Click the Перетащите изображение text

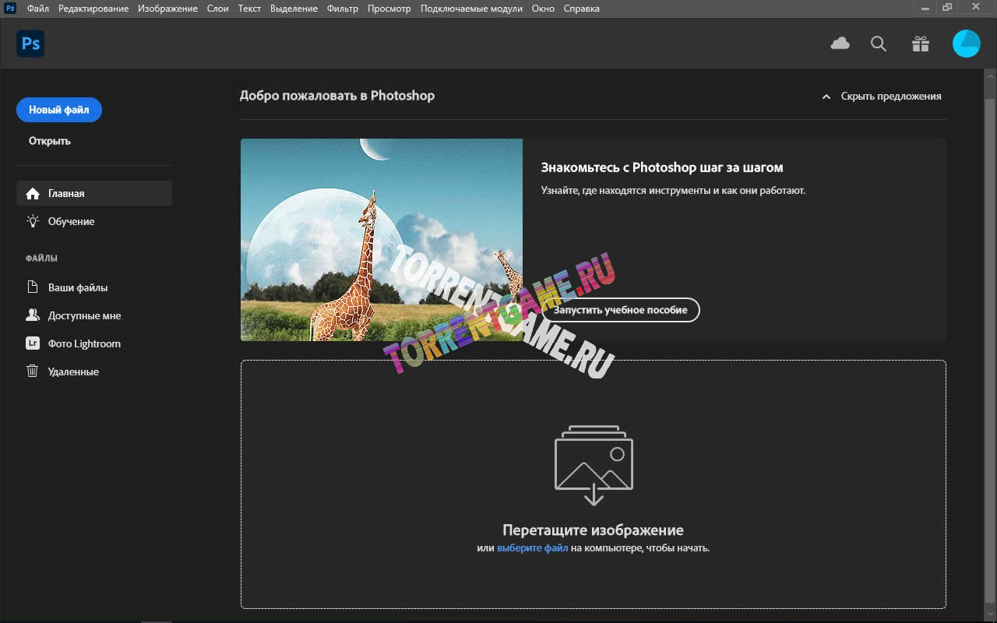coord(594,530)
